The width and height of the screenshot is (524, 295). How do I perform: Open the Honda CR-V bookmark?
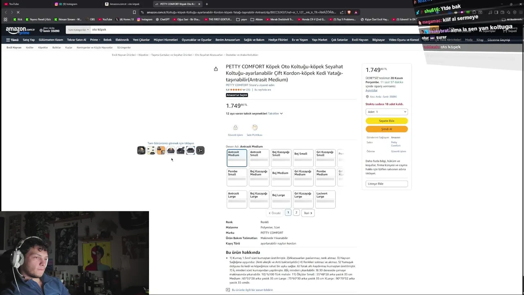311,19
